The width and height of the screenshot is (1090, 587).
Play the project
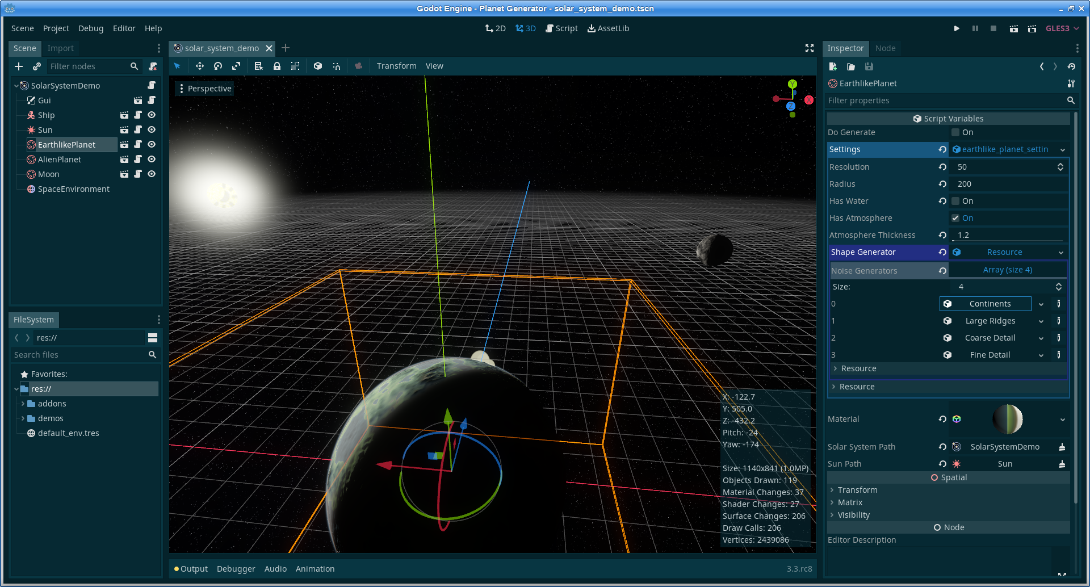click(957, 28)
